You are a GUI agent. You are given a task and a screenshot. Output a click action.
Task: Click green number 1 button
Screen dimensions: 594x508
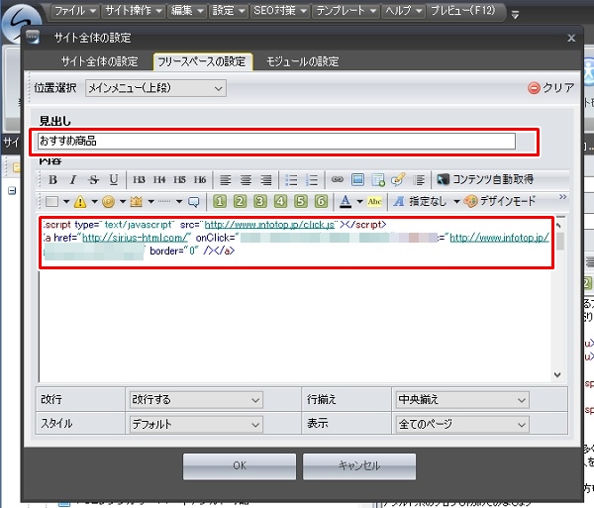[x=220, y=202]
